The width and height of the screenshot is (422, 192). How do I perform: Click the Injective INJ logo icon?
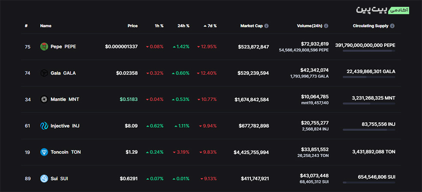click(x=44, y=126)
